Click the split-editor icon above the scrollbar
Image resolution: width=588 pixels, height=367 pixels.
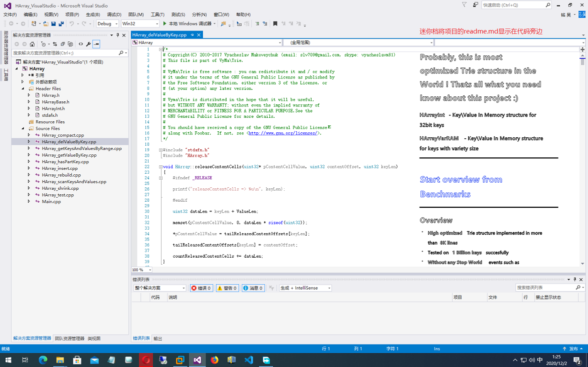tap(582, 49)
